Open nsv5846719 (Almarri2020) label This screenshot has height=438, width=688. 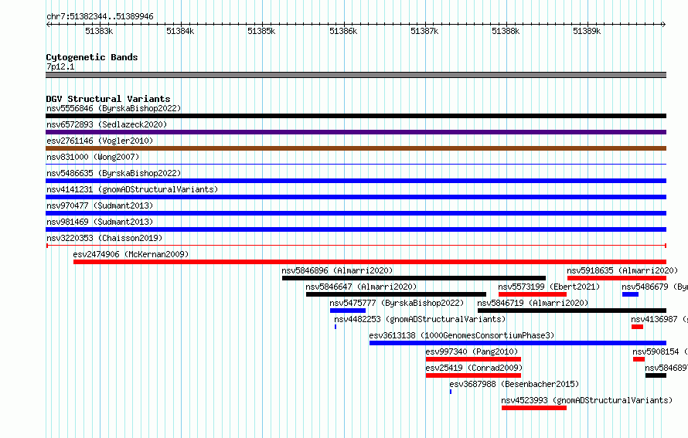click(x=533, y=303)
